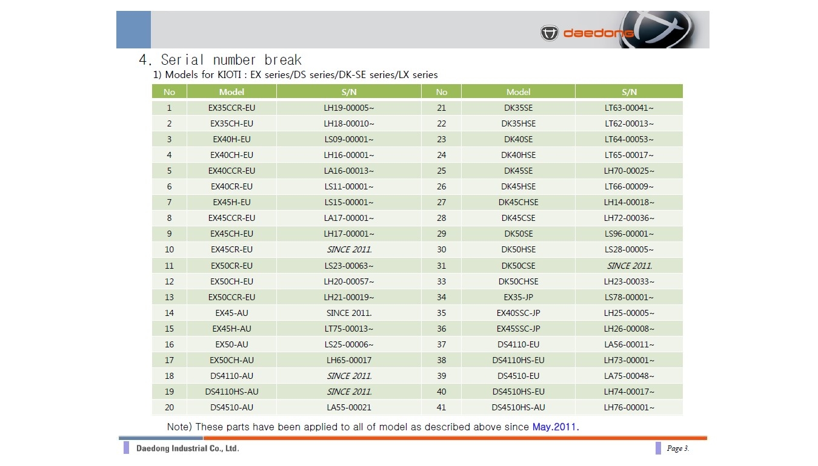Select model cell EX40CR-EU
Viewport: 818px width, 466px height.
point(231,186)
